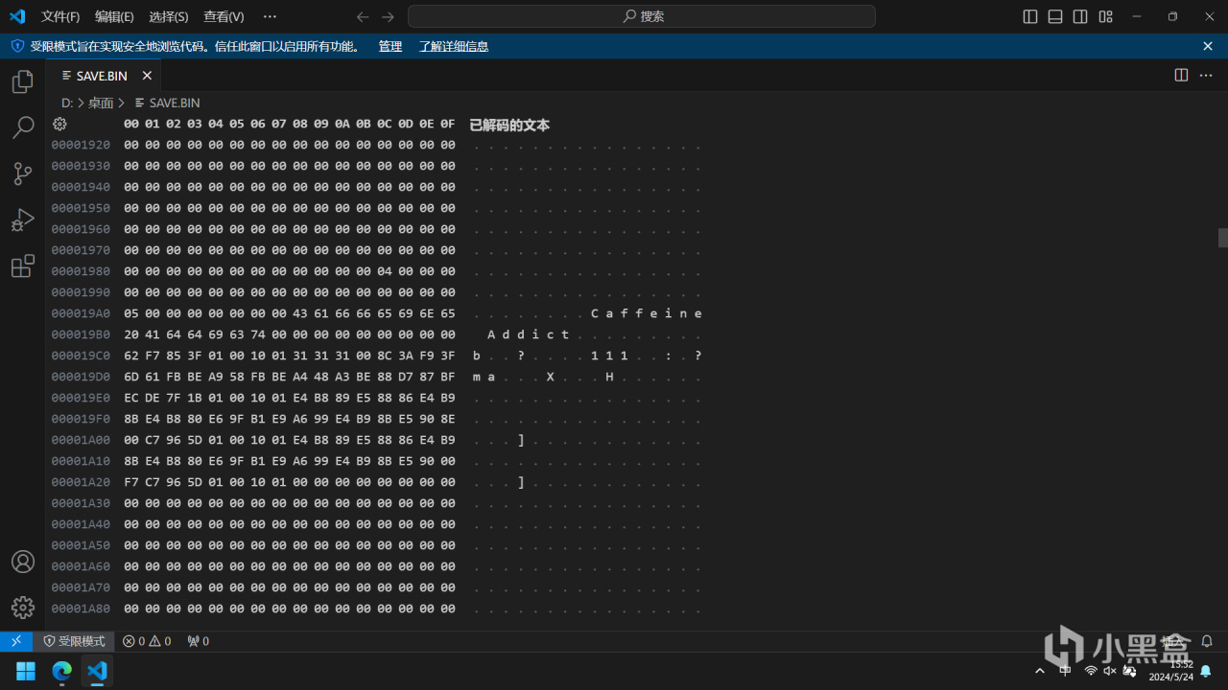Select address row 000019A0
1228x690 pixels.
pyautogui.click(x=81, y=313)
